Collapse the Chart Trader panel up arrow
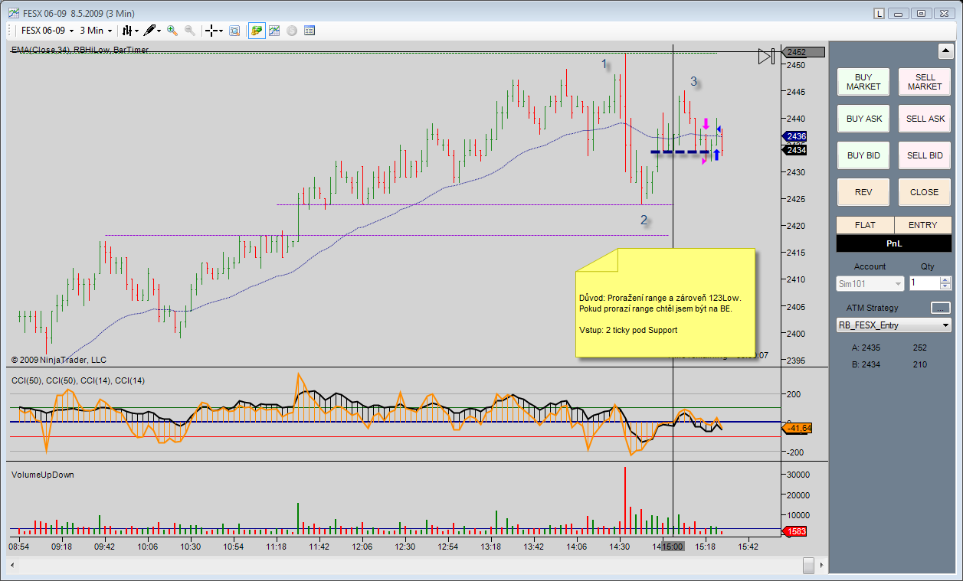963x581 pixels. [x=945, y=51]
